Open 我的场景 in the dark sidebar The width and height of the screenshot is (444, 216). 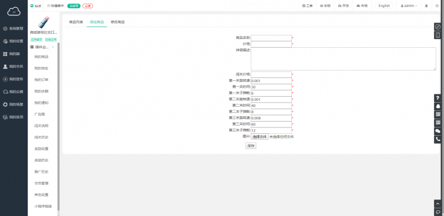(x=13, y=104)
